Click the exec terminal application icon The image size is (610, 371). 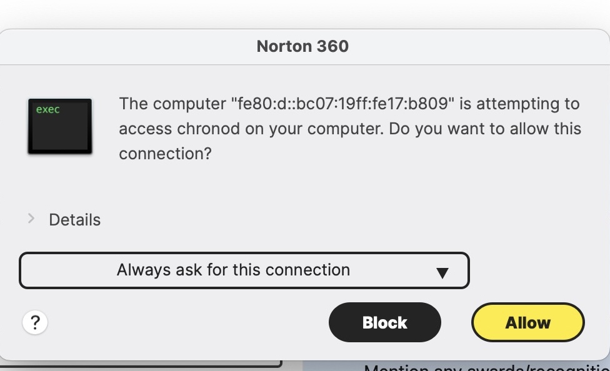coord(60,126)
